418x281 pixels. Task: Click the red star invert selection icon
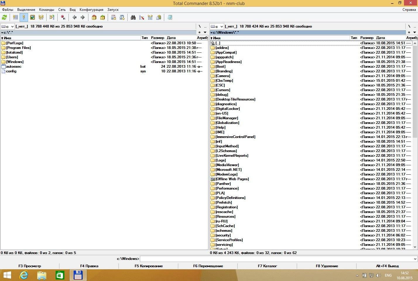pos(63,17)
